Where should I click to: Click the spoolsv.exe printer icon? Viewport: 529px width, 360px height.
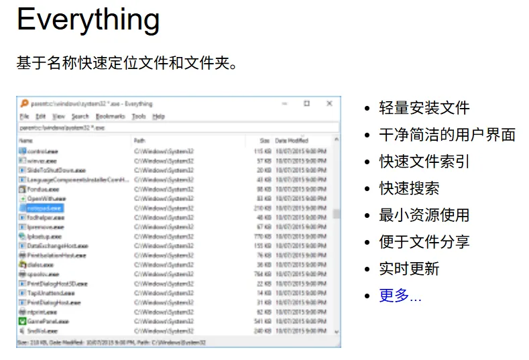(22, 274)
